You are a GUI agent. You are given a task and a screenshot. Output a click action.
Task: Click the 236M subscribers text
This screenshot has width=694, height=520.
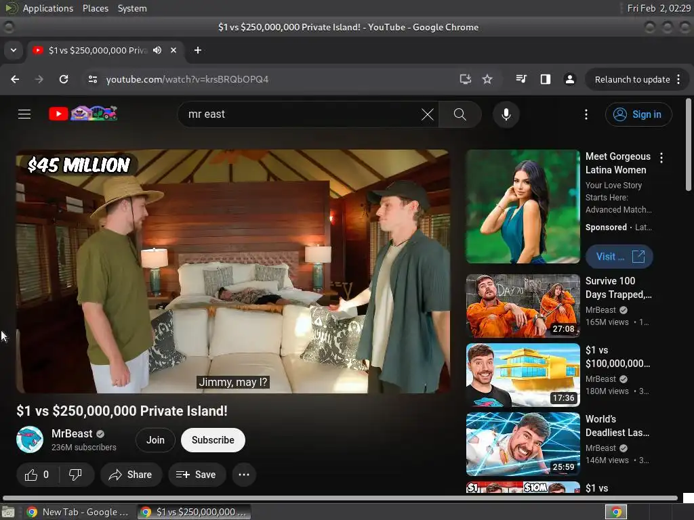coord(83,448)
